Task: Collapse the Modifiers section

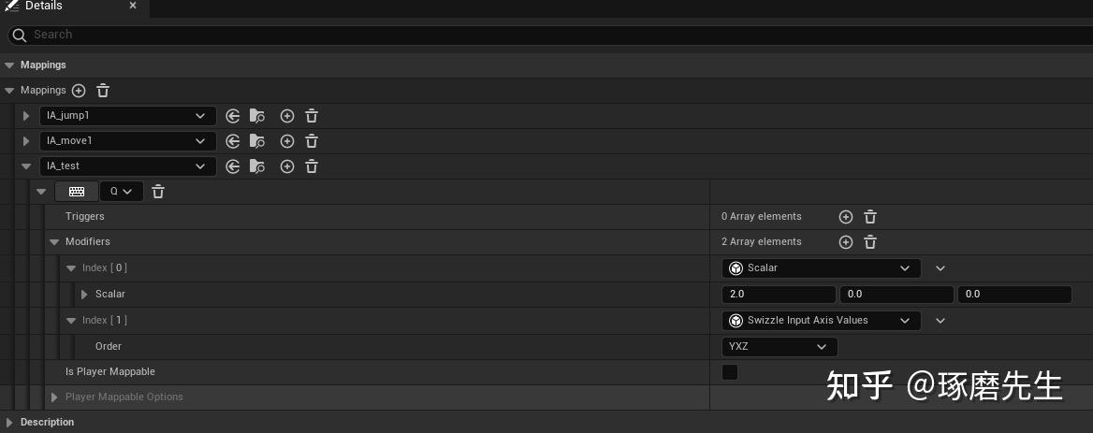Action: point(54,242)
